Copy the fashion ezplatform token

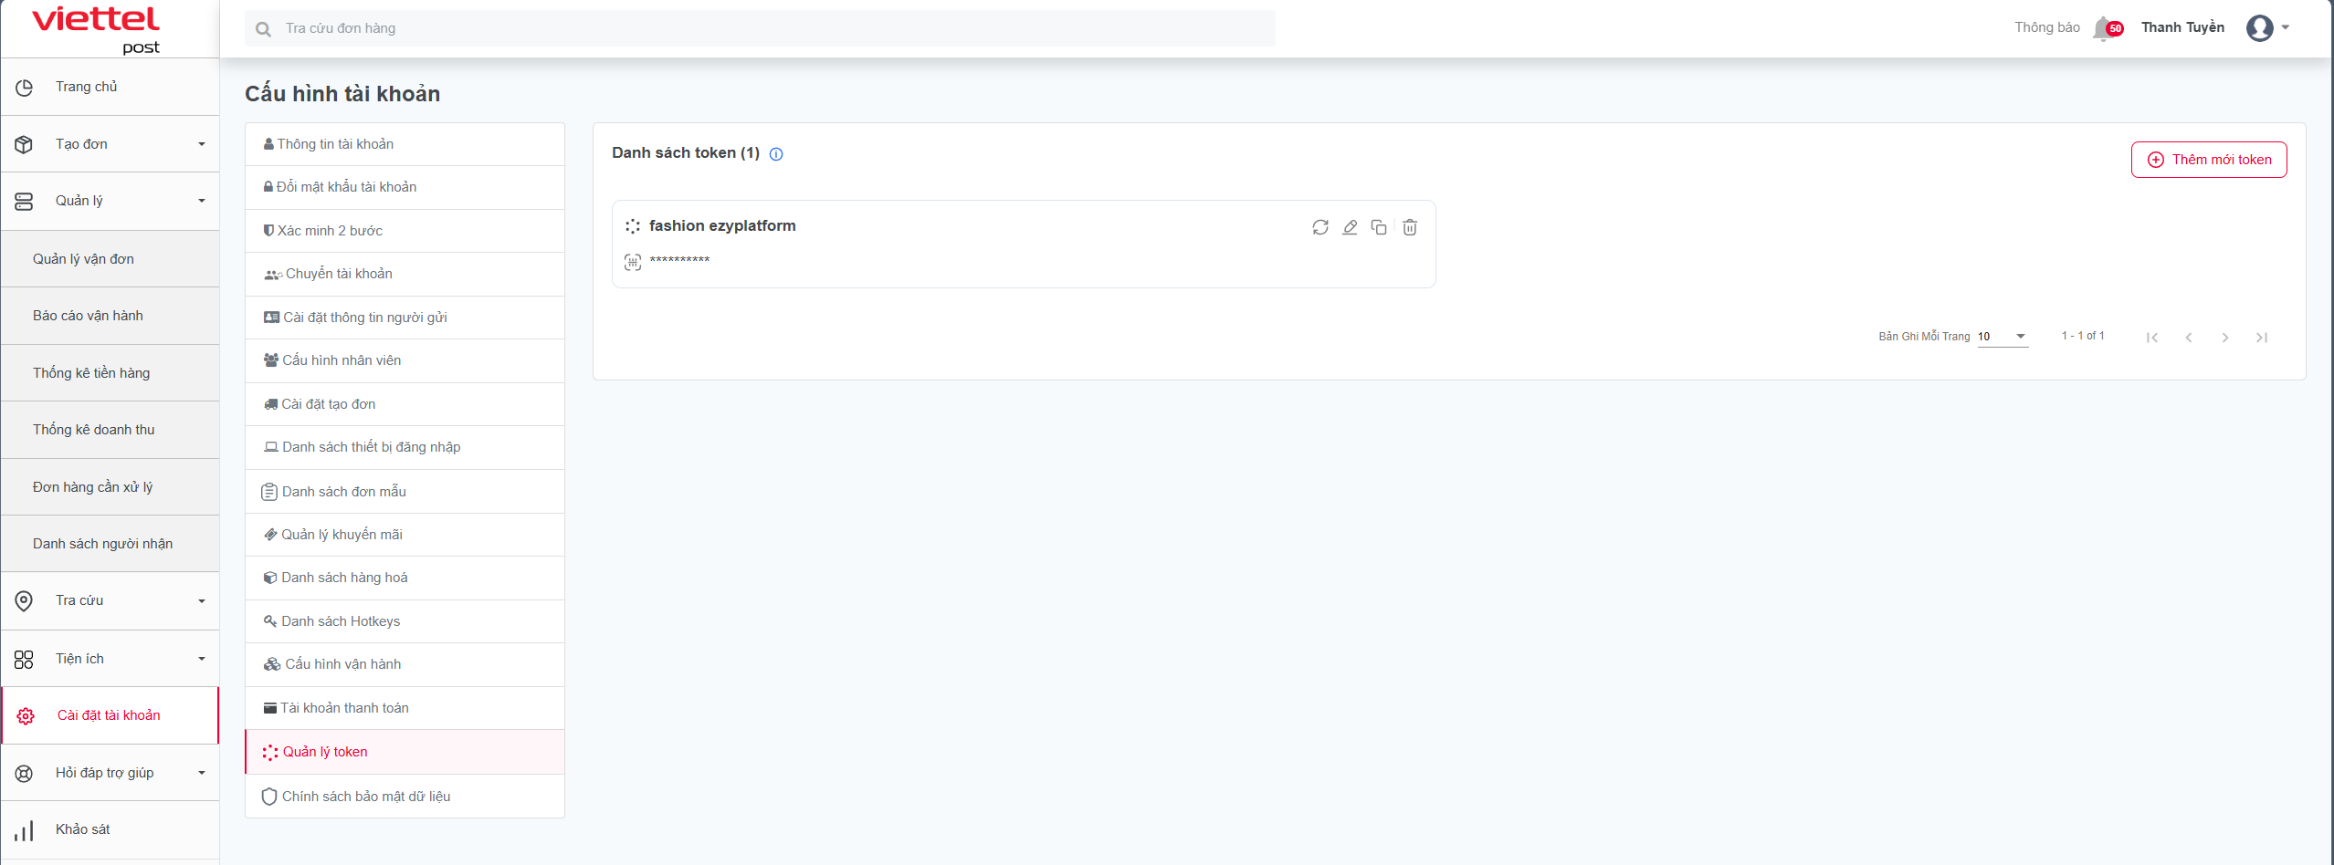(1379, 227)
